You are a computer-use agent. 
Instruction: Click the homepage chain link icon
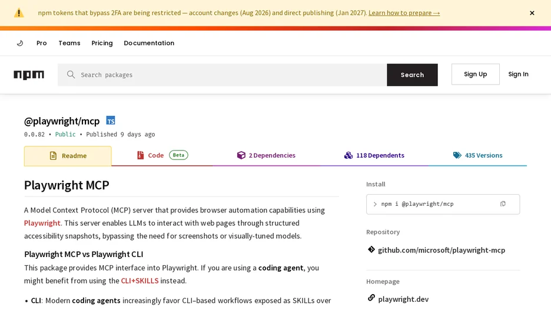click(x=371, y=298)
